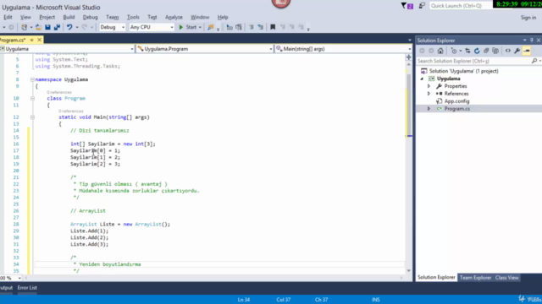Viewport: 542px width, 304px height.
Task: Pin the Solution Explorer with auto-hide pin
Action: [532, 41]
